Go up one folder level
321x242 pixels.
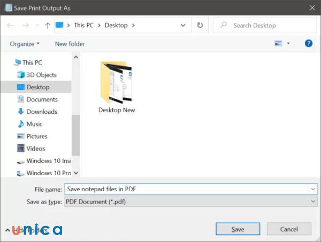point(48,25)
